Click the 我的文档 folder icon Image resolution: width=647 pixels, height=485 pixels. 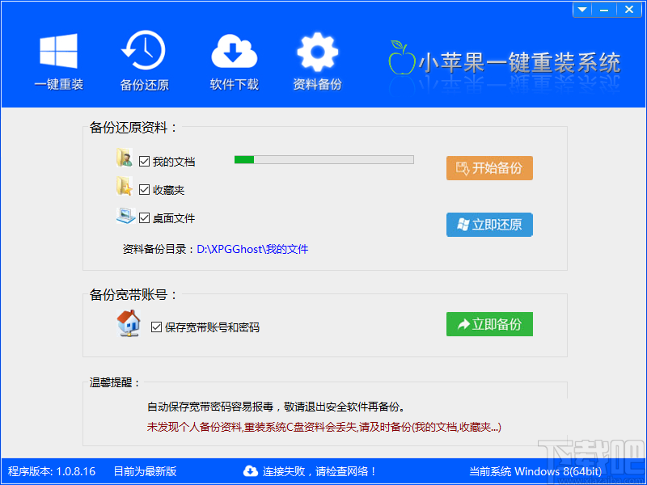pos(124,159)
